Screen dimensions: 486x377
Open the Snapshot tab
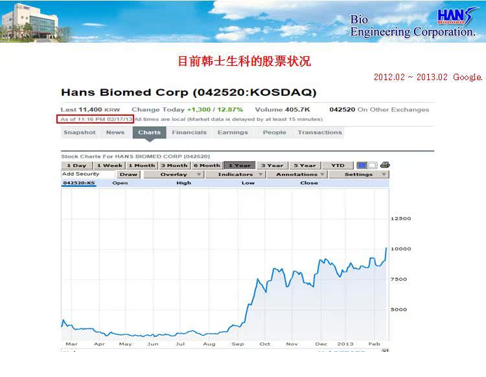[80, 133]
